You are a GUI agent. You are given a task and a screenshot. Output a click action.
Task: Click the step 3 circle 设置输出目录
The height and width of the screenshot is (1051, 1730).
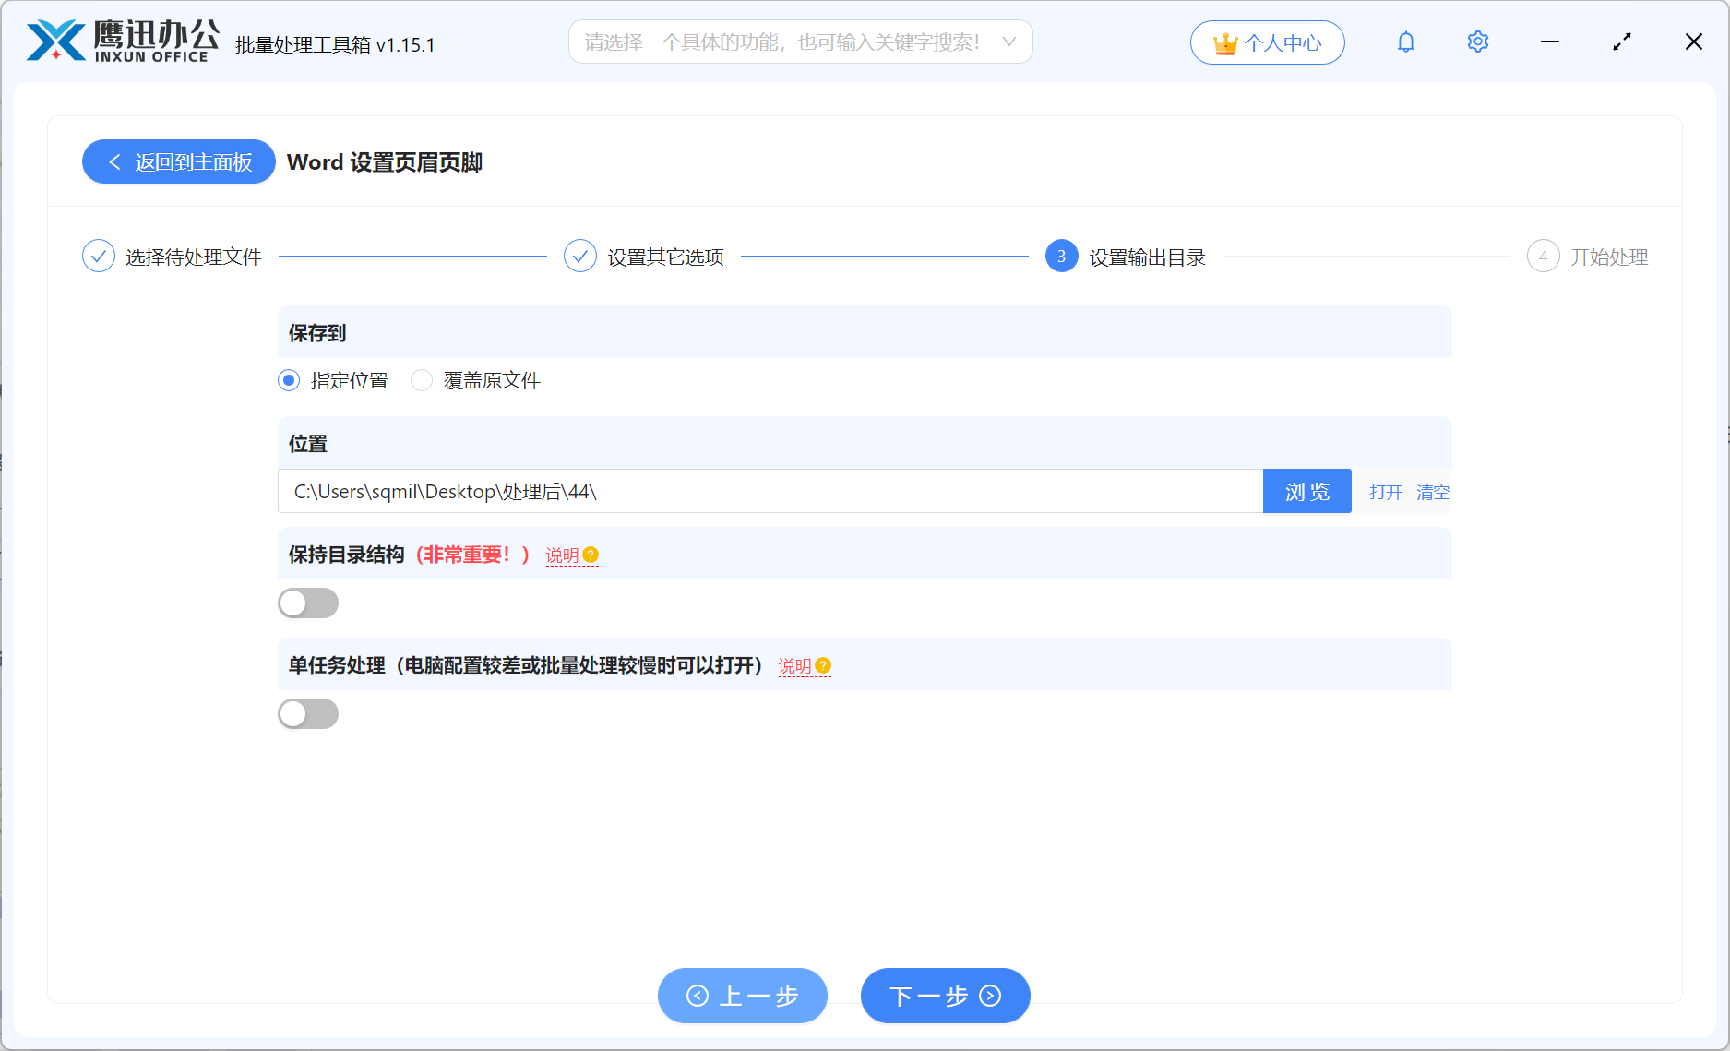(1062, 257)
